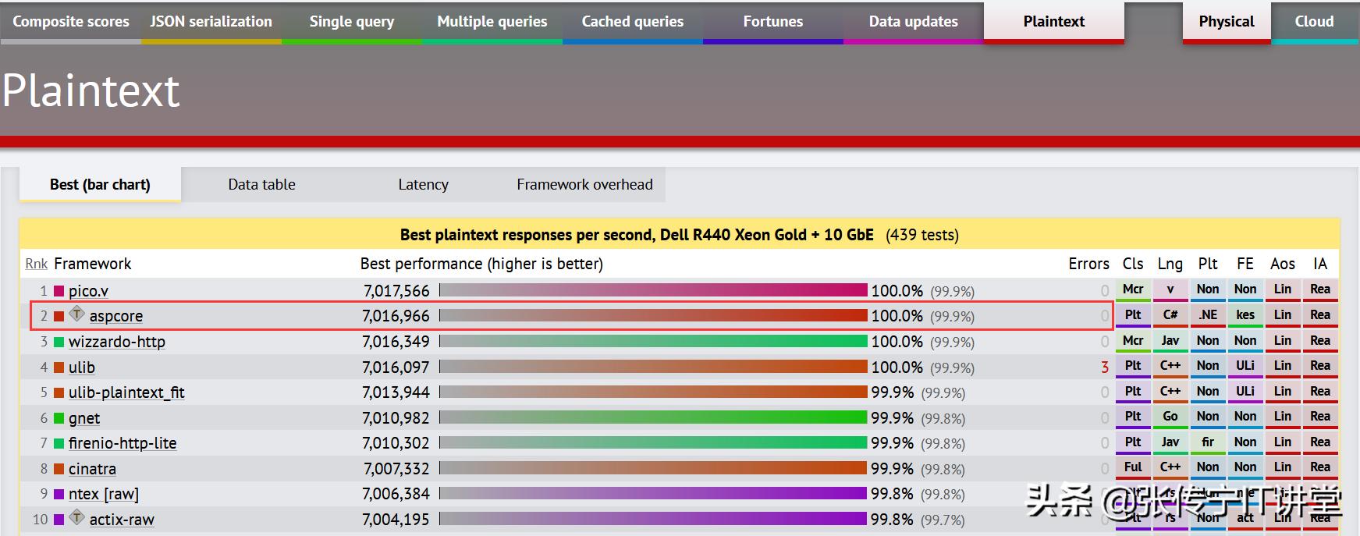This screenshot has width=1360, height=536.
Task: Click the purple square next to ntex [raw]
Action: coord(59,494)
